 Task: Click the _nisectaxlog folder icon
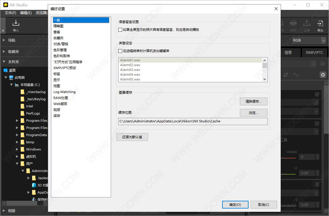[x=23, y=92]
